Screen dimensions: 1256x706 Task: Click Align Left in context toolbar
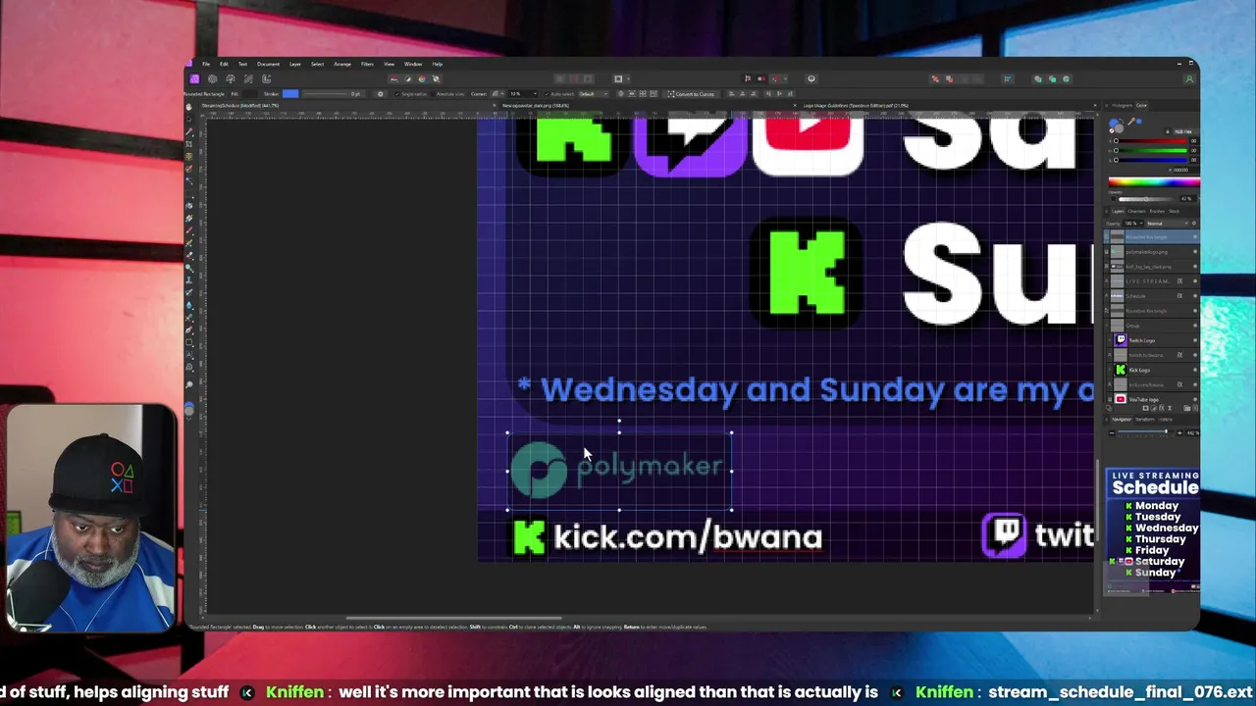coord(731,93)
